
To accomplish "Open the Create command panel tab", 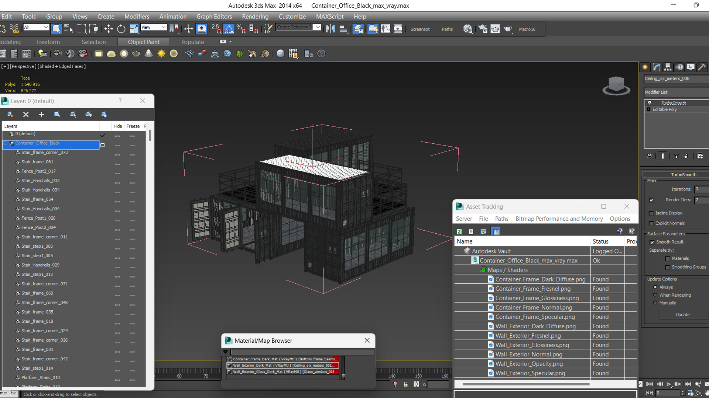I will (x=645, y=67).
